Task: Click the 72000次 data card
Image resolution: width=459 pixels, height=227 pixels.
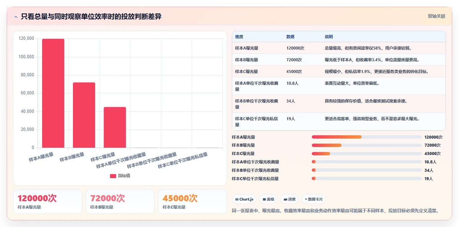Action: (120, 201)
